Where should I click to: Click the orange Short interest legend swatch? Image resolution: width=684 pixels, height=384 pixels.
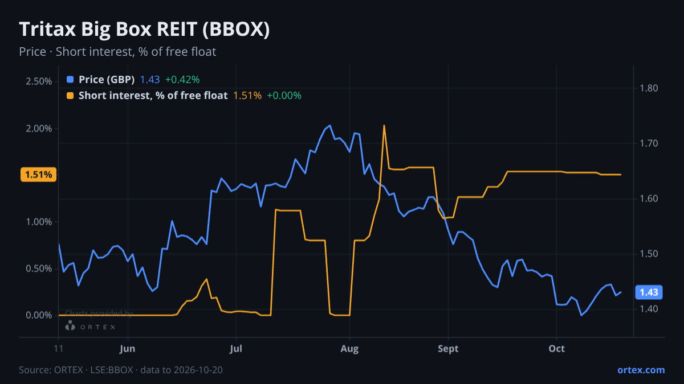(x=70, y=96)
